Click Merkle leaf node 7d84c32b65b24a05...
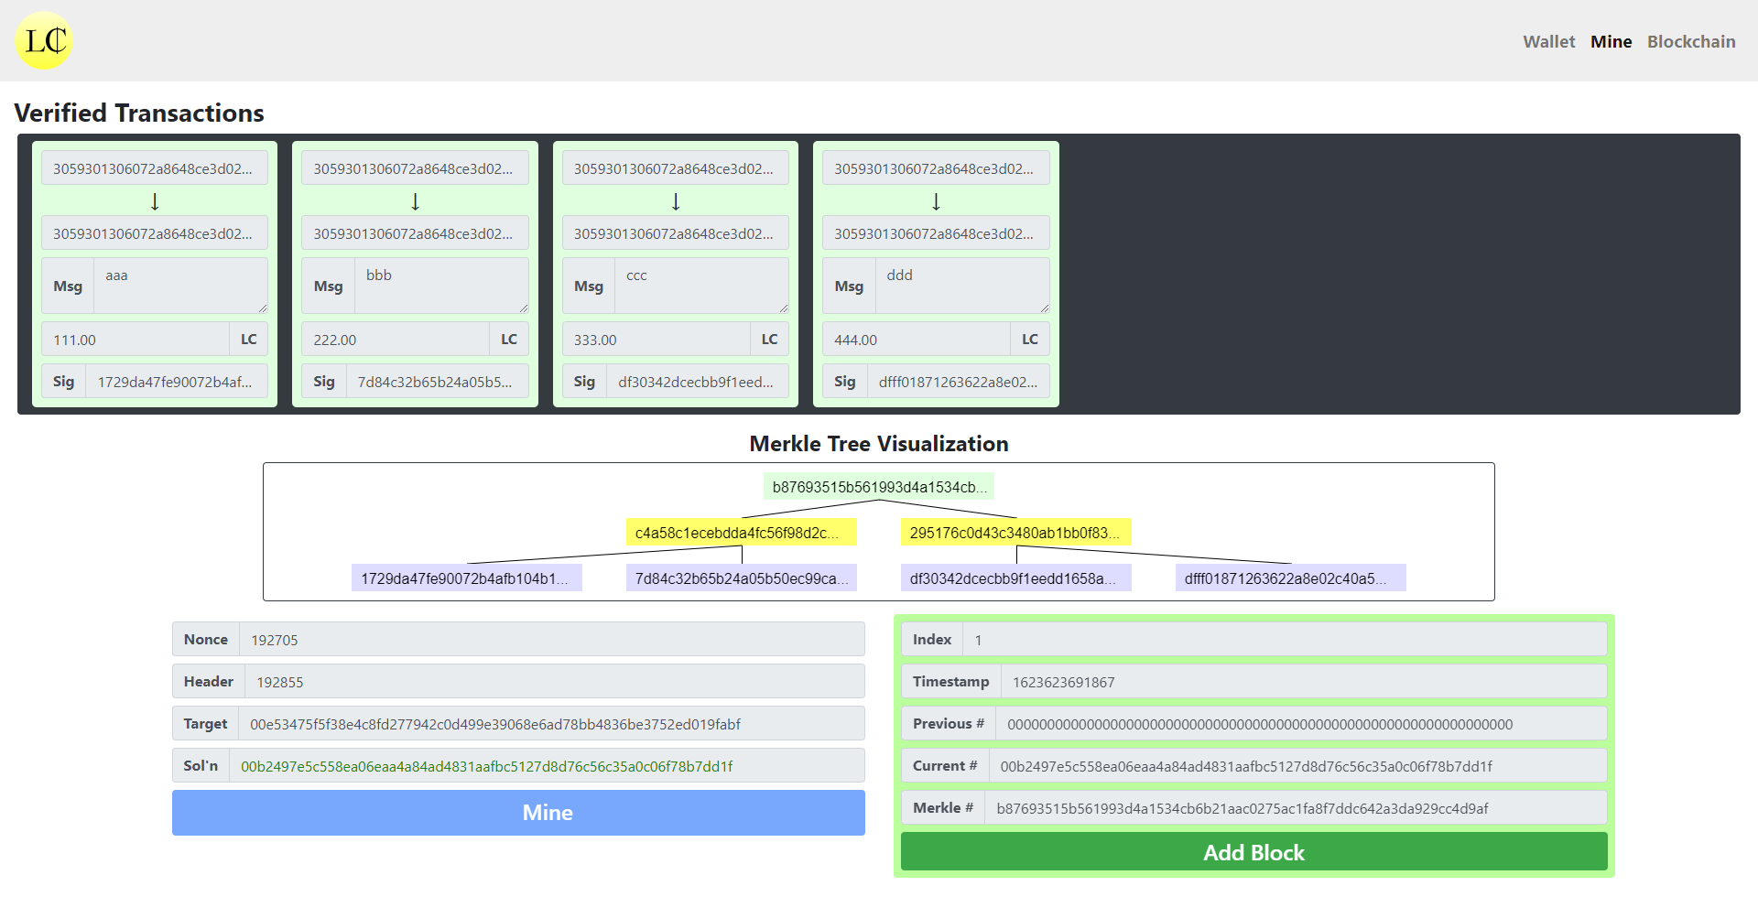This screenshot has height=918, width=1758. point(742,578)
